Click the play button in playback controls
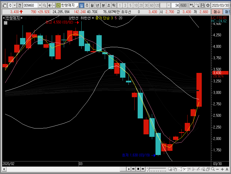 129,169
